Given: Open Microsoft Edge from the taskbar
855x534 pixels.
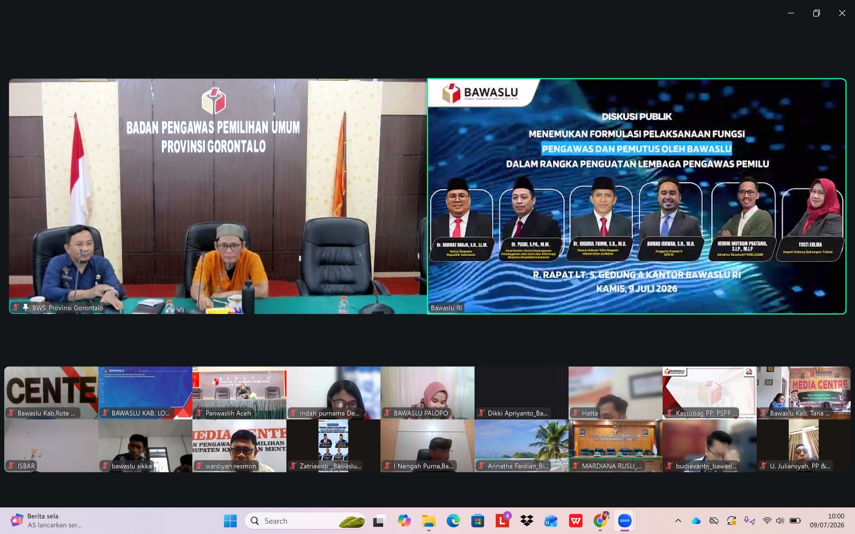Looking at the screenshot, I should point(453,521).
